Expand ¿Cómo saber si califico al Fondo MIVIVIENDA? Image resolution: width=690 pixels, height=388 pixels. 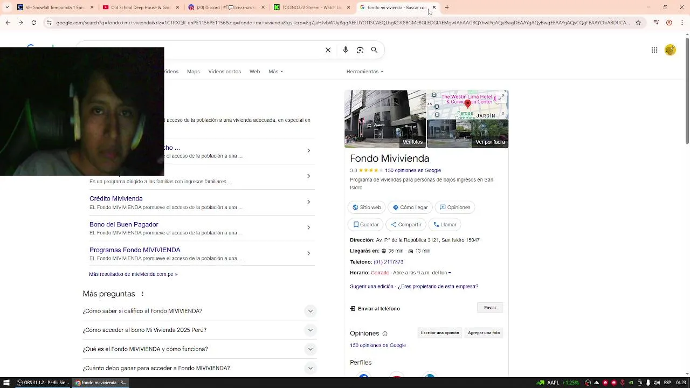click(199, 311)
